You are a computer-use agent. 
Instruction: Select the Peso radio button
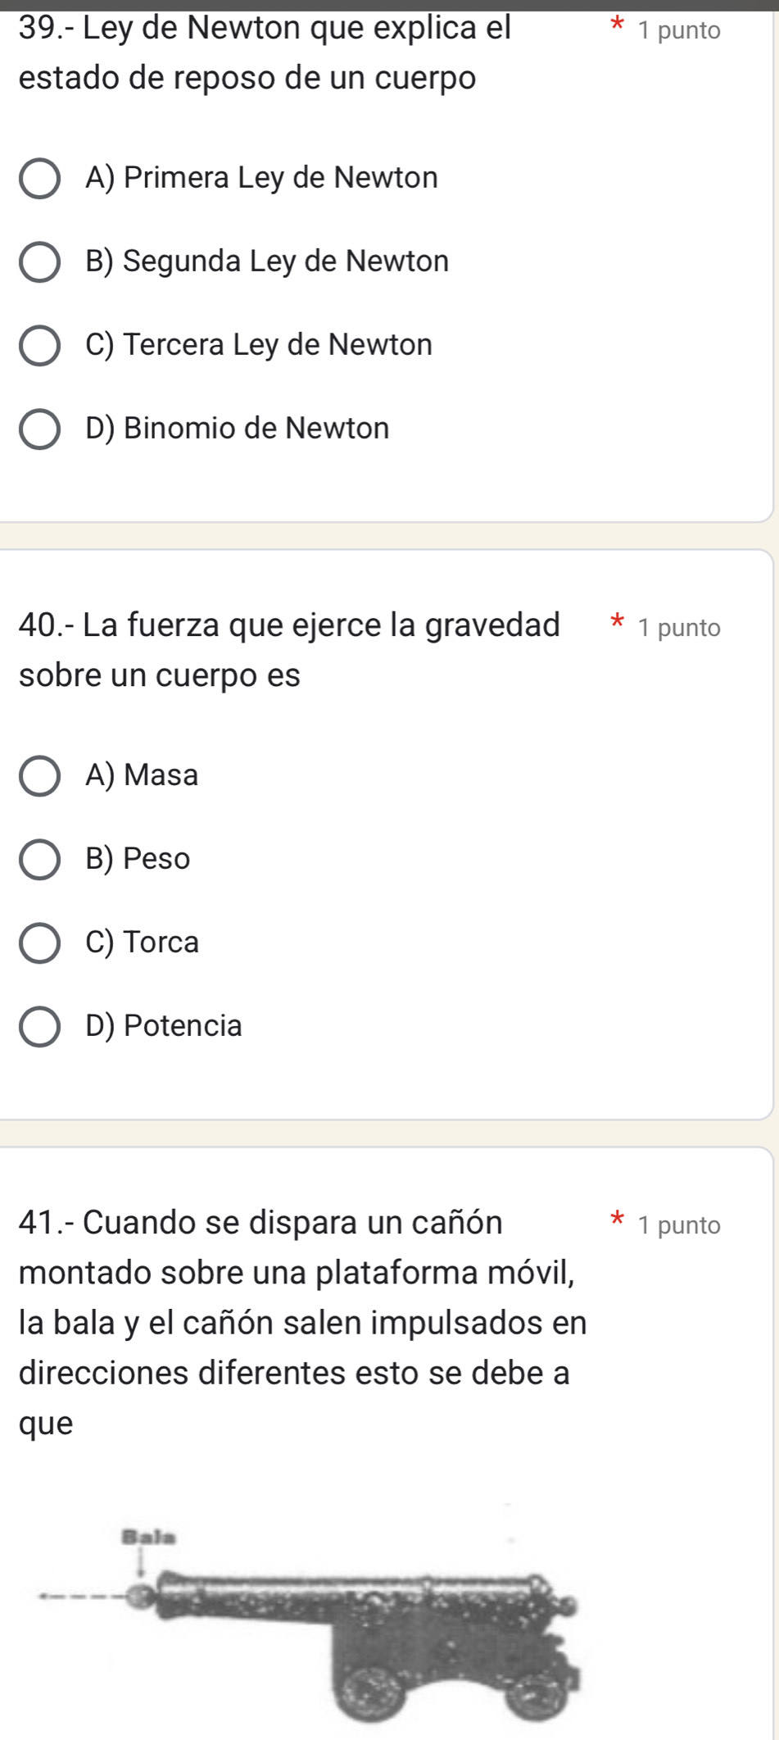pyautogui.click(x=39, y=860)
